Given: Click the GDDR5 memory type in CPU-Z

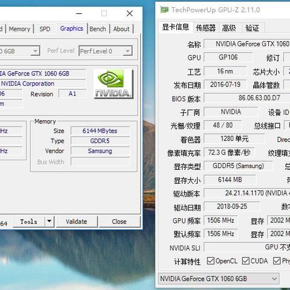Looking at the screenshot, I should (x=100, y=141).
